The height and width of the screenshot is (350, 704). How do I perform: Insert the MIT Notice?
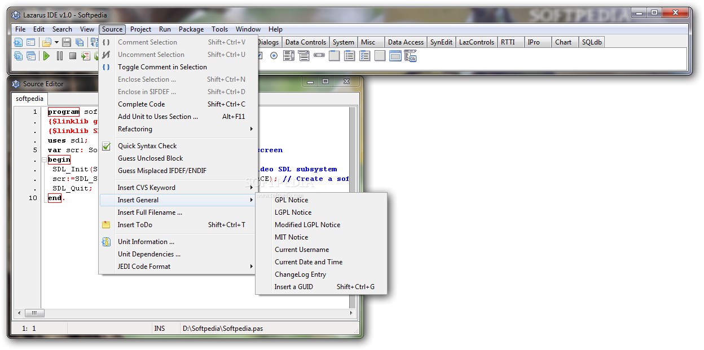[322, 237]
